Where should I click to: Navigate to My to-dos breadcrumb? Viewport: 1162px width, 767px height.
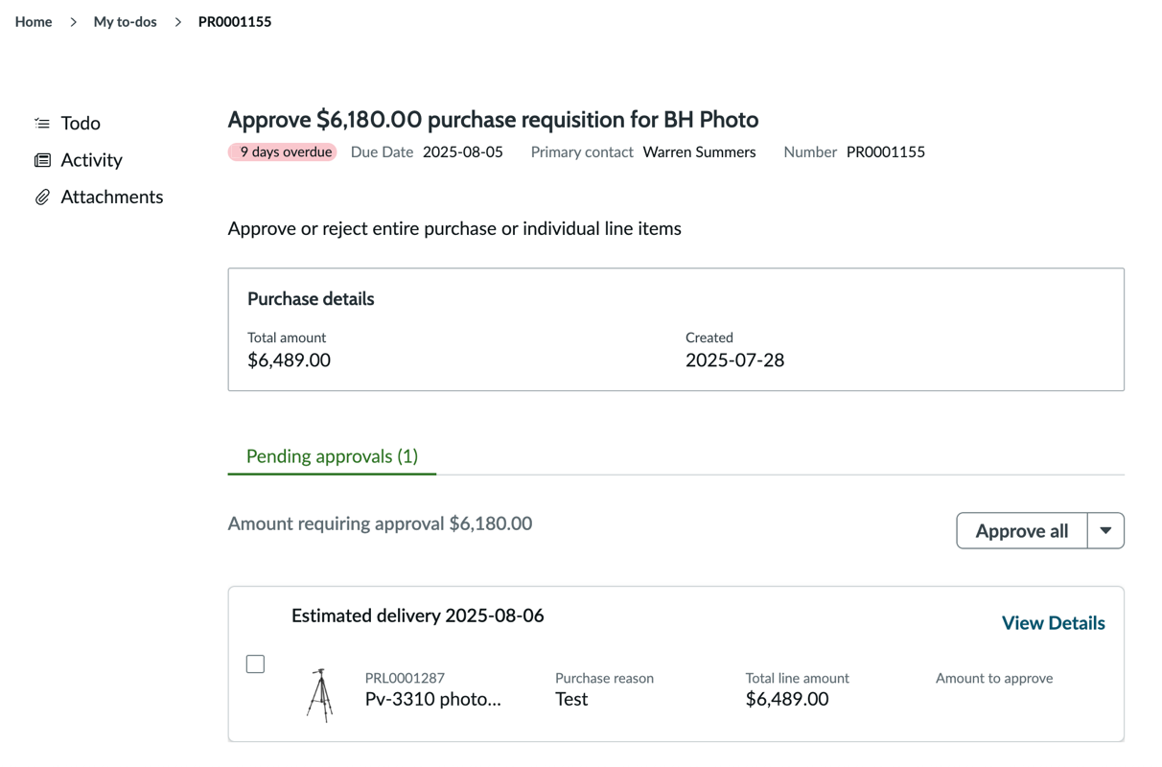click(125, 21)
